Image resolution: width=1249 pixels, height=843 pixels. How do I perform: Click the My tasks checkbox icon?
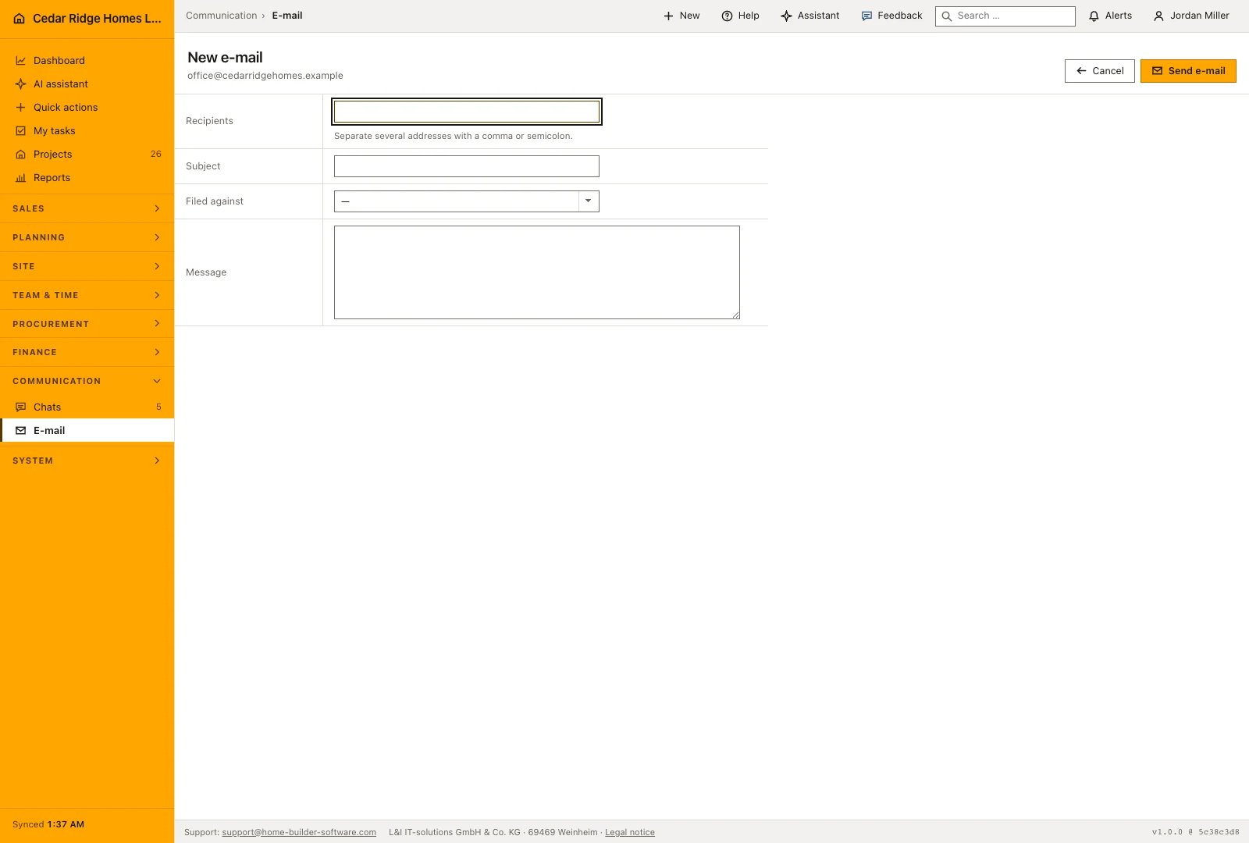click(x=21, y=131)
